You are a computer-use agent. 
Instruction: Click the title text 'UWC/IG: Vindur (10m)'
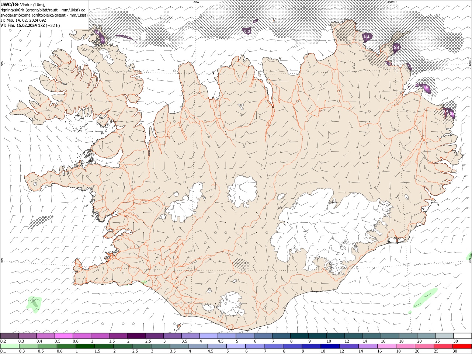click(23, 4)
